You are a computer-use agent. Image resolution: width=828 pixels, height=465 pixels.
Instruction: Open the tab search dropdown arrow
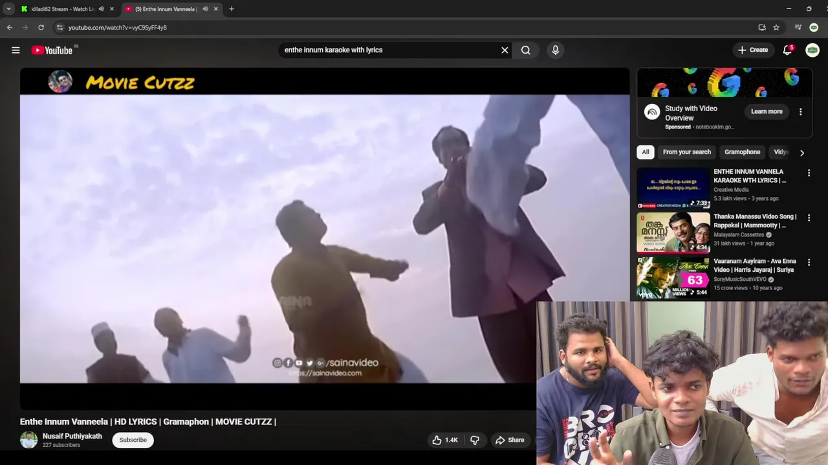tap(8, 9)
